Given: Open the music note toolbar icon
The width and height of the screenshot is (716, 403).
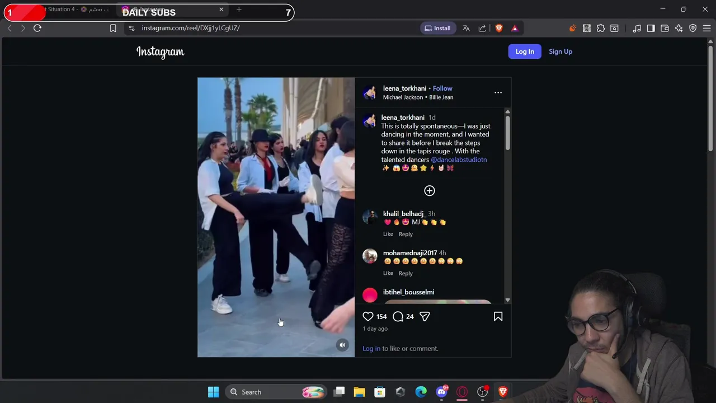Looking at the screenshot, I should (x=637, y=28).
